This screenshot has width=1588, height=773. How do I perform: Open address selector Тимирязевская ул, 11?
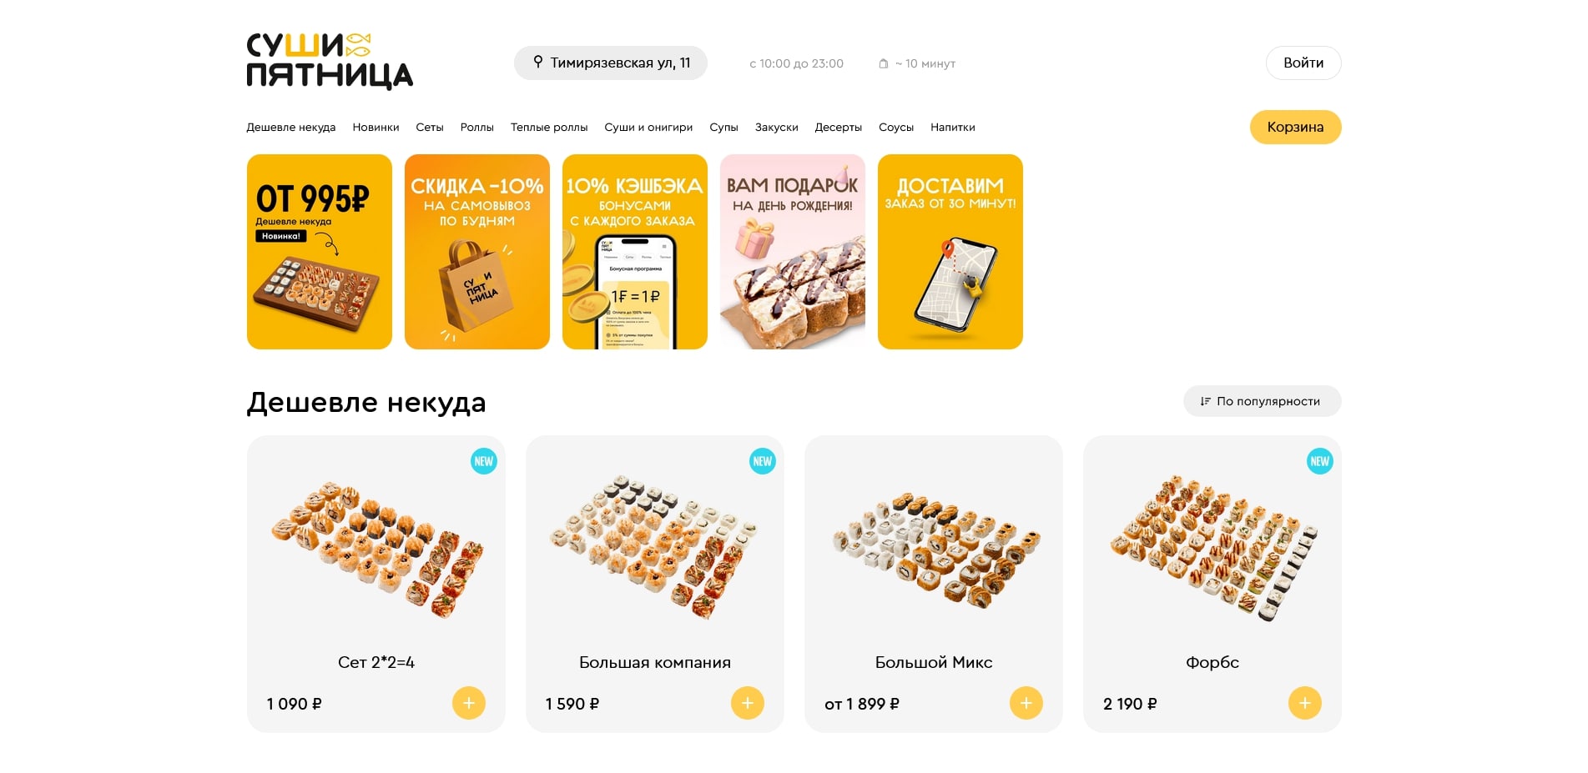pyautogui.click(x=611, y=63)
